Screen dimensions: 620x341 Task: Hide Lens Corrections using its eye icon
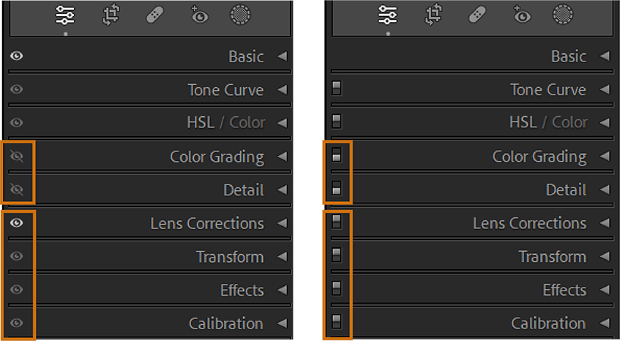click(x=17, y=222)
